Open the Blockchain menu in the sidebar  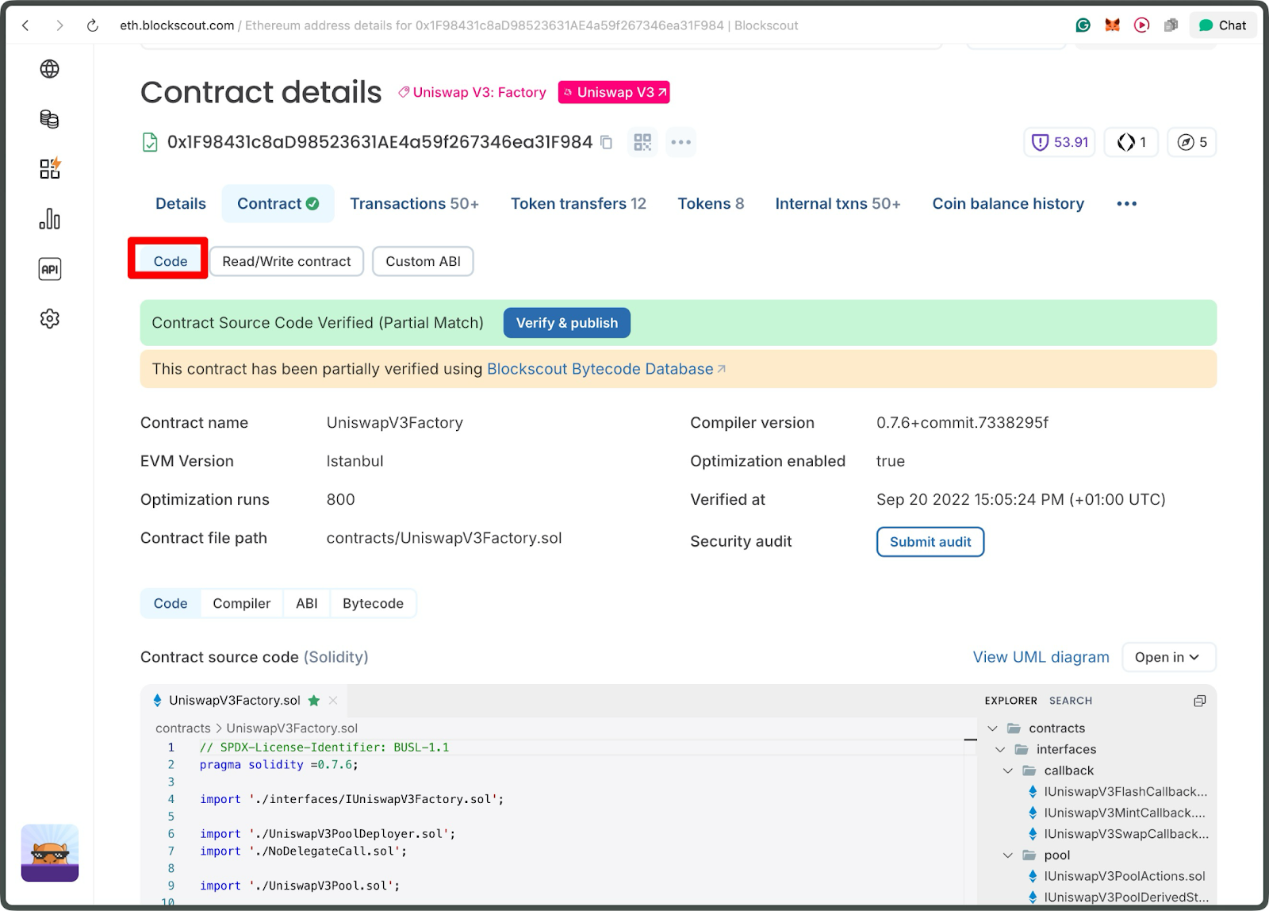tap(50, 69)
